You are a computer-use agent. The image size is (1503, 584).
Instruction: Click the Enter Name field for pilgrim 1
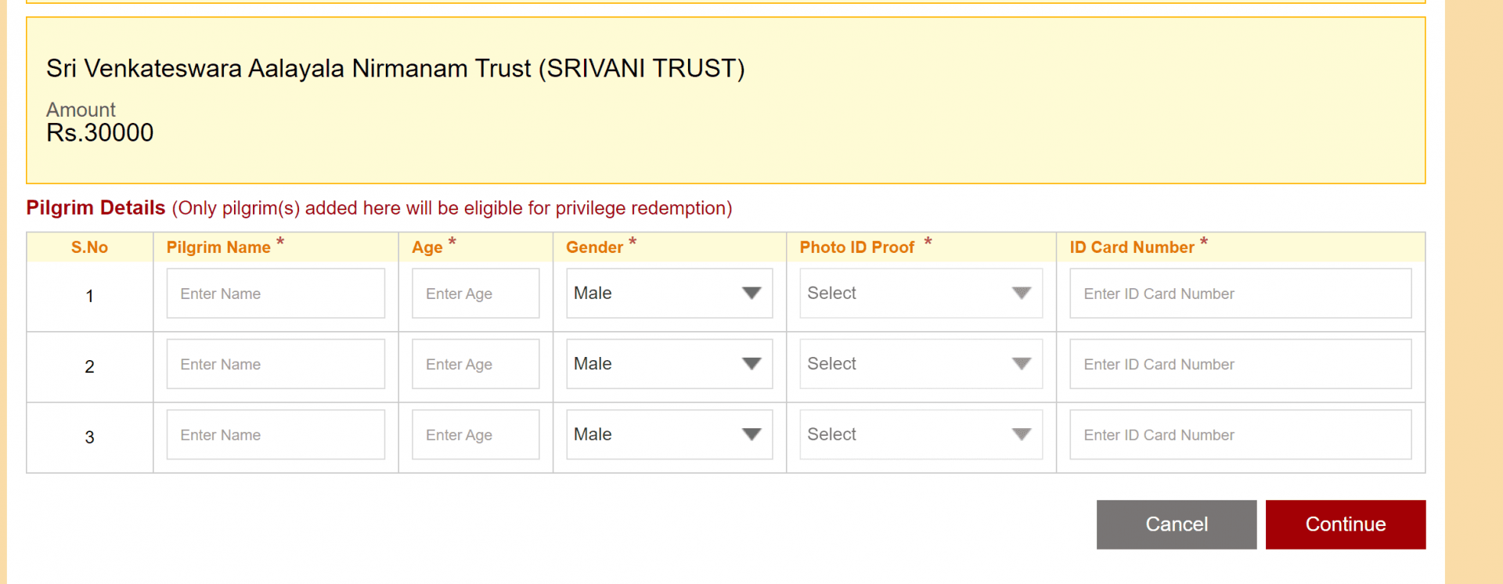(275, 293)
